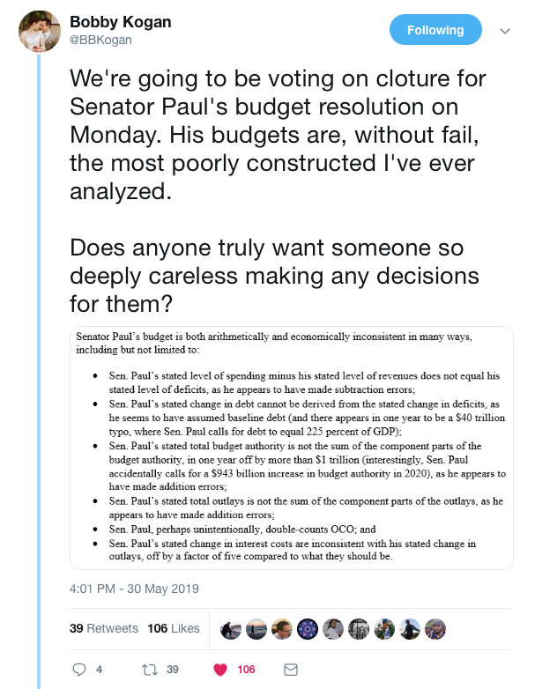The height and width of the screenshot is (689, 535).
Task: Click the reply count number 4
Action: (x=100, y=670)
